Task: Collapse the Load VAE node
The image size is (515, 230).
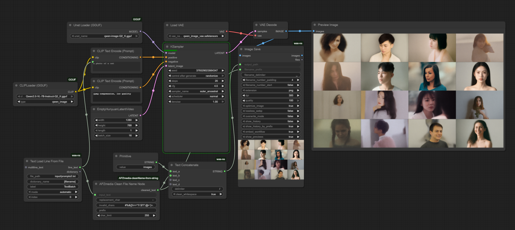Action: coord(167,25)
